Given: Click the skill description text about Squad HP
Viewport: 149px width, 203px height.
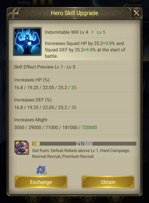Looking at the screenshot, I should coord(85,50).
